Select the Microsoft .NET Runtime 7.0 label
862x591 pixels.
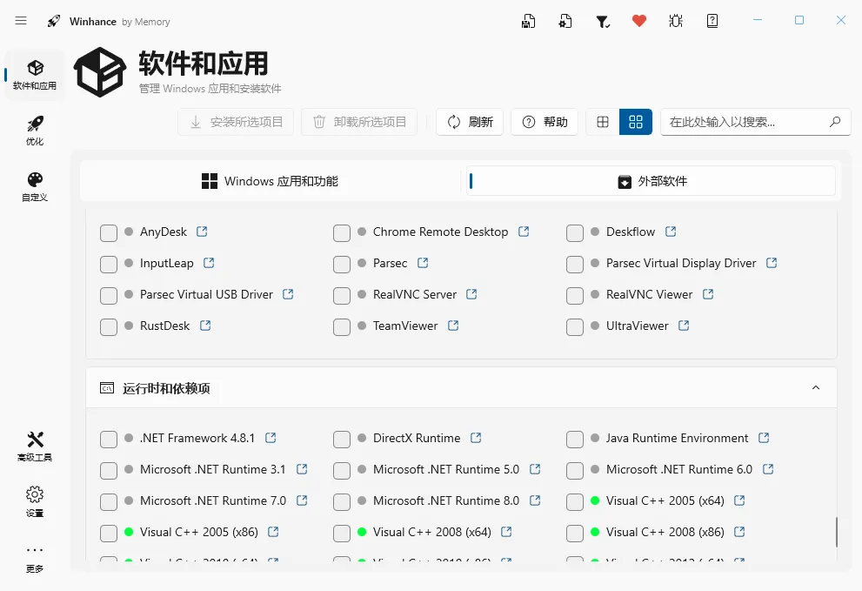point(213,500)
